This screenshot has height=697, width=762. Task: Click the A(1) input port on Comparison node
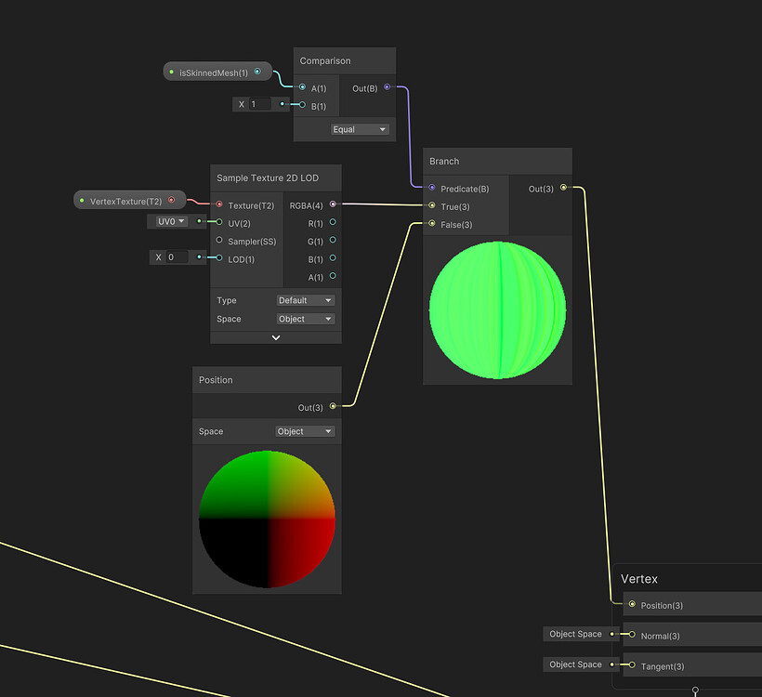(x=300, y=85)
